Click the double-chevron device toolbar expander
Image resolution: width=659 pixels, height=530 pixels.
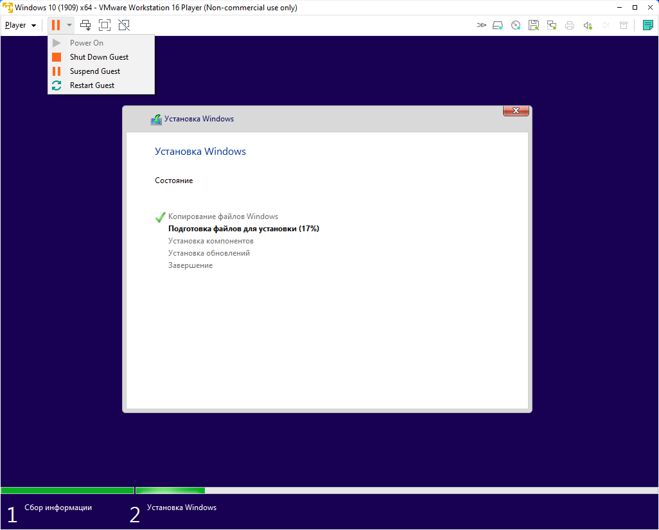pyautogui.click(x=482, y=25)
